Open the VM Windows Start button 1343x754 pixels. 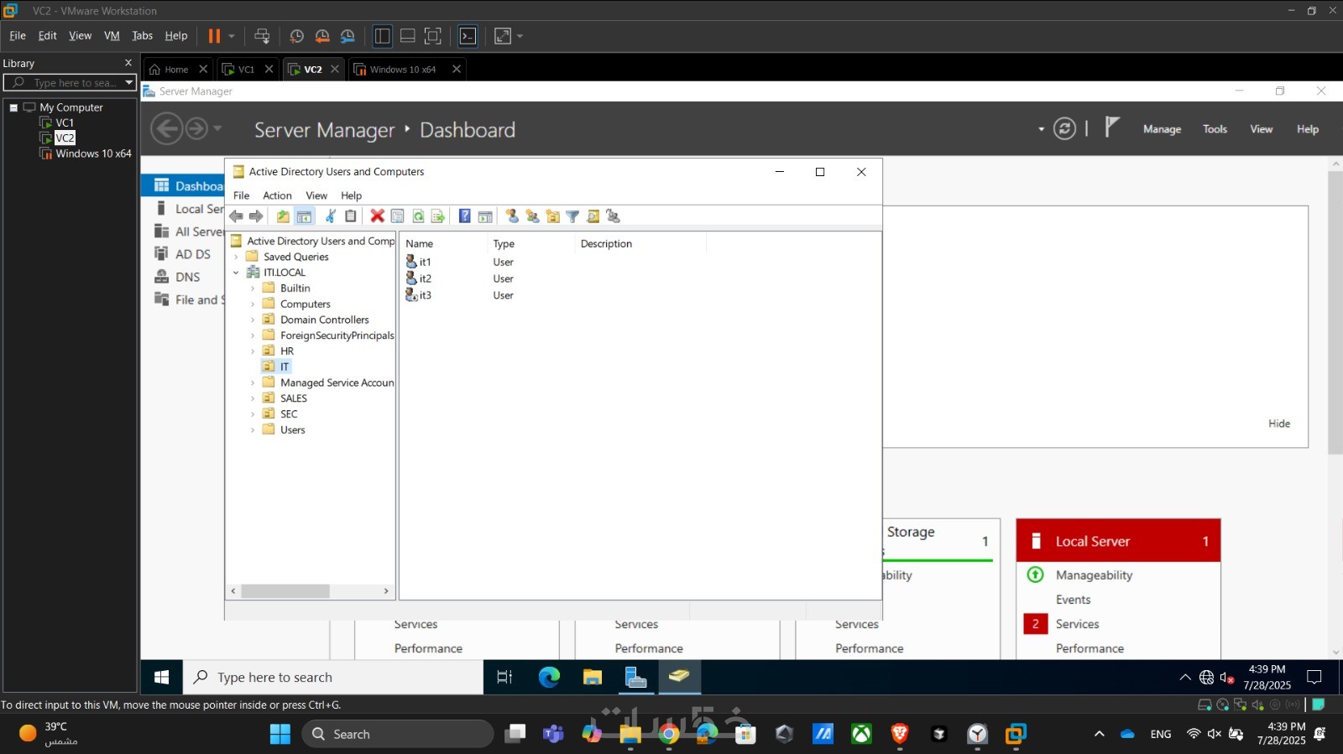[162, 677]
